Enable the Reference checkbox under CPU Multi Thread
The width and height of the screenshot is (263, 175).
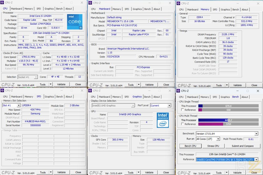tap(183, 124)
